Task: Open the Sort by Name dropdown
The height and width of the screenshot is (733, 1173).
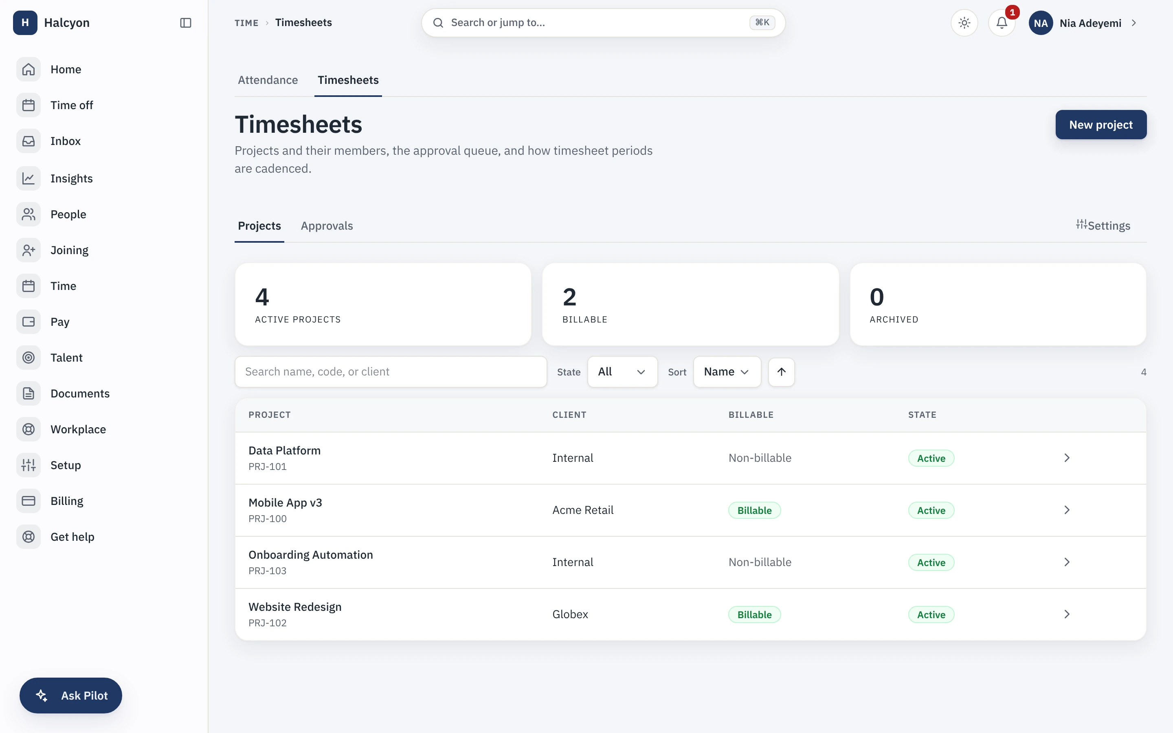Action: point(727,372)
